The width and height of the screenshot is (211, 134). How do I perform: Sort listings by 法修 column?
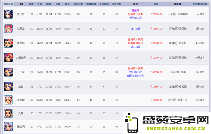point(58,4)
